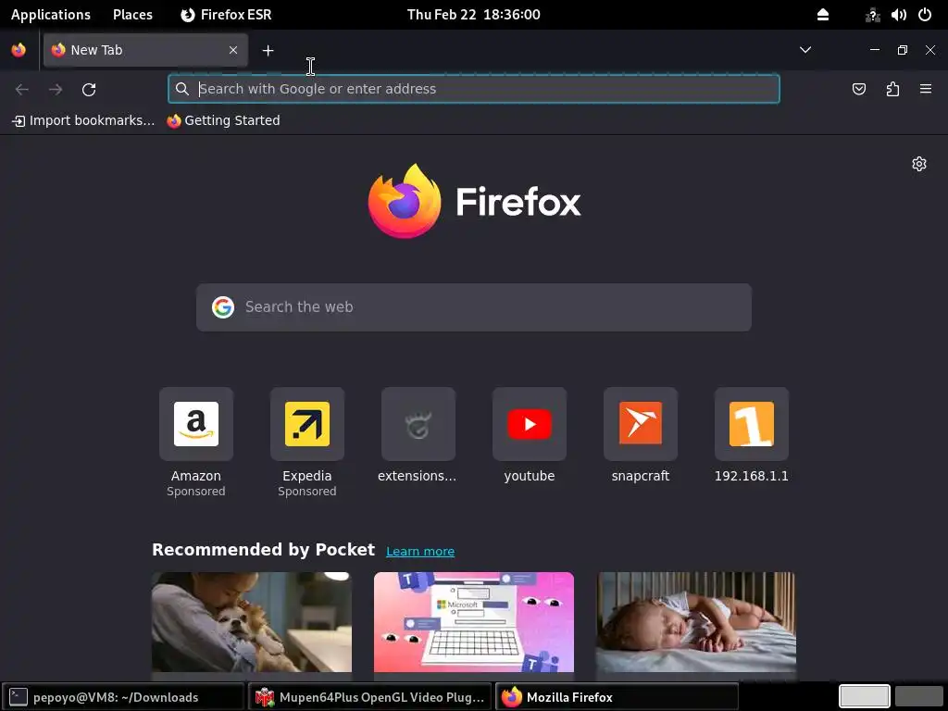Open Firefox ESR app menu in top bar
This screenshot has width=948, height=711.
click(226, 15)
